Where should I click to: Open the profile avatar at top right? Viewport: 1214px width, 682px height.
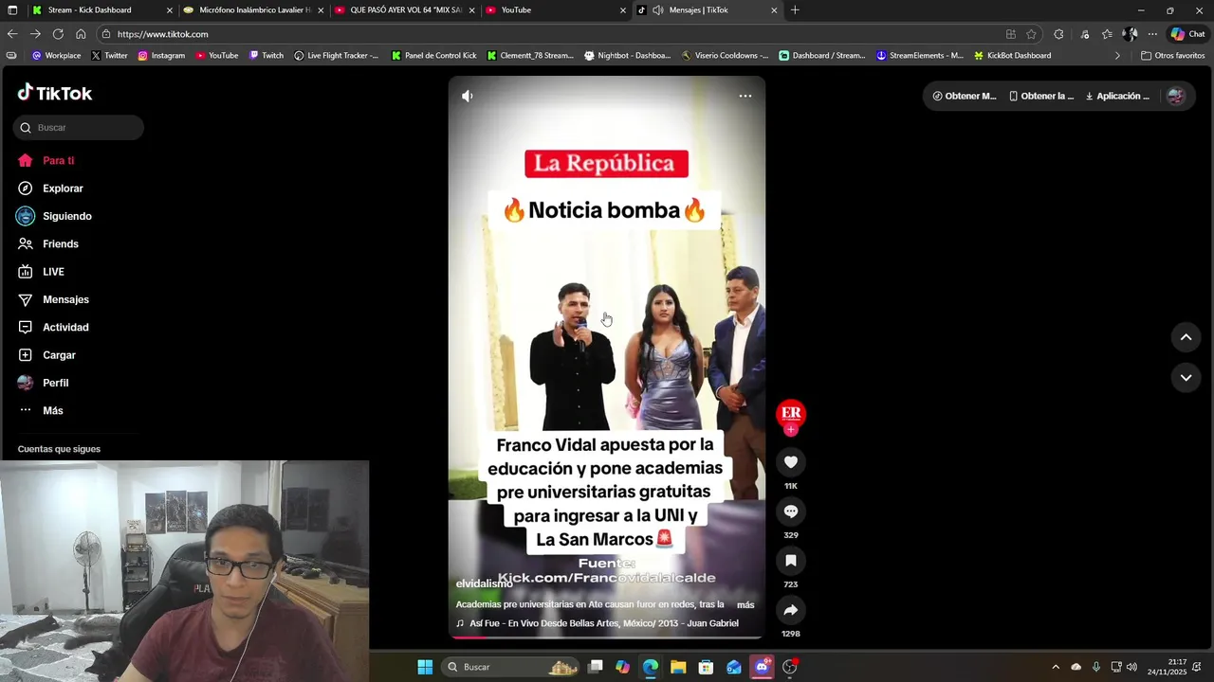pos(1176,96)
